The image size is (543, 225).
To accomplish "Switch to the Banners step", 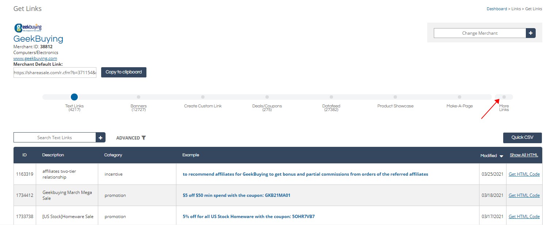I will (x=138, y=97).
